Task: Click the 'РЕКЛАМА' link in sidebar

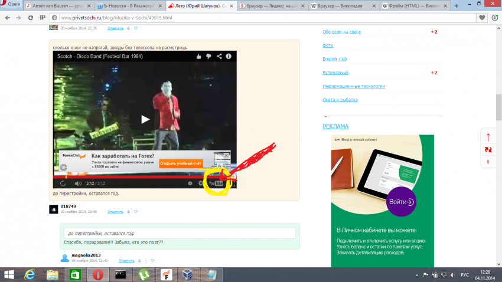Action: (335, 126)
